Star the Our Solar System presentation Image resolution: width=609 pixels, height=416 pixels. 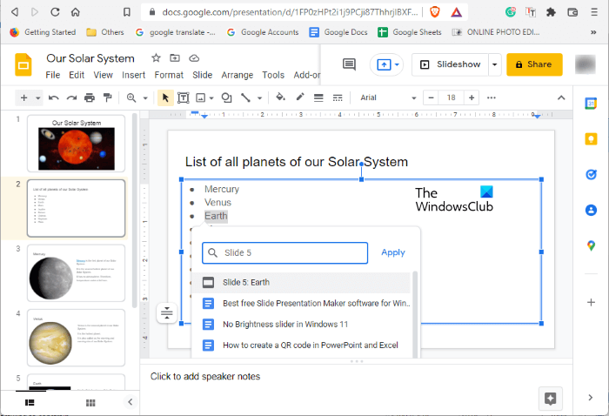[156, 58]
